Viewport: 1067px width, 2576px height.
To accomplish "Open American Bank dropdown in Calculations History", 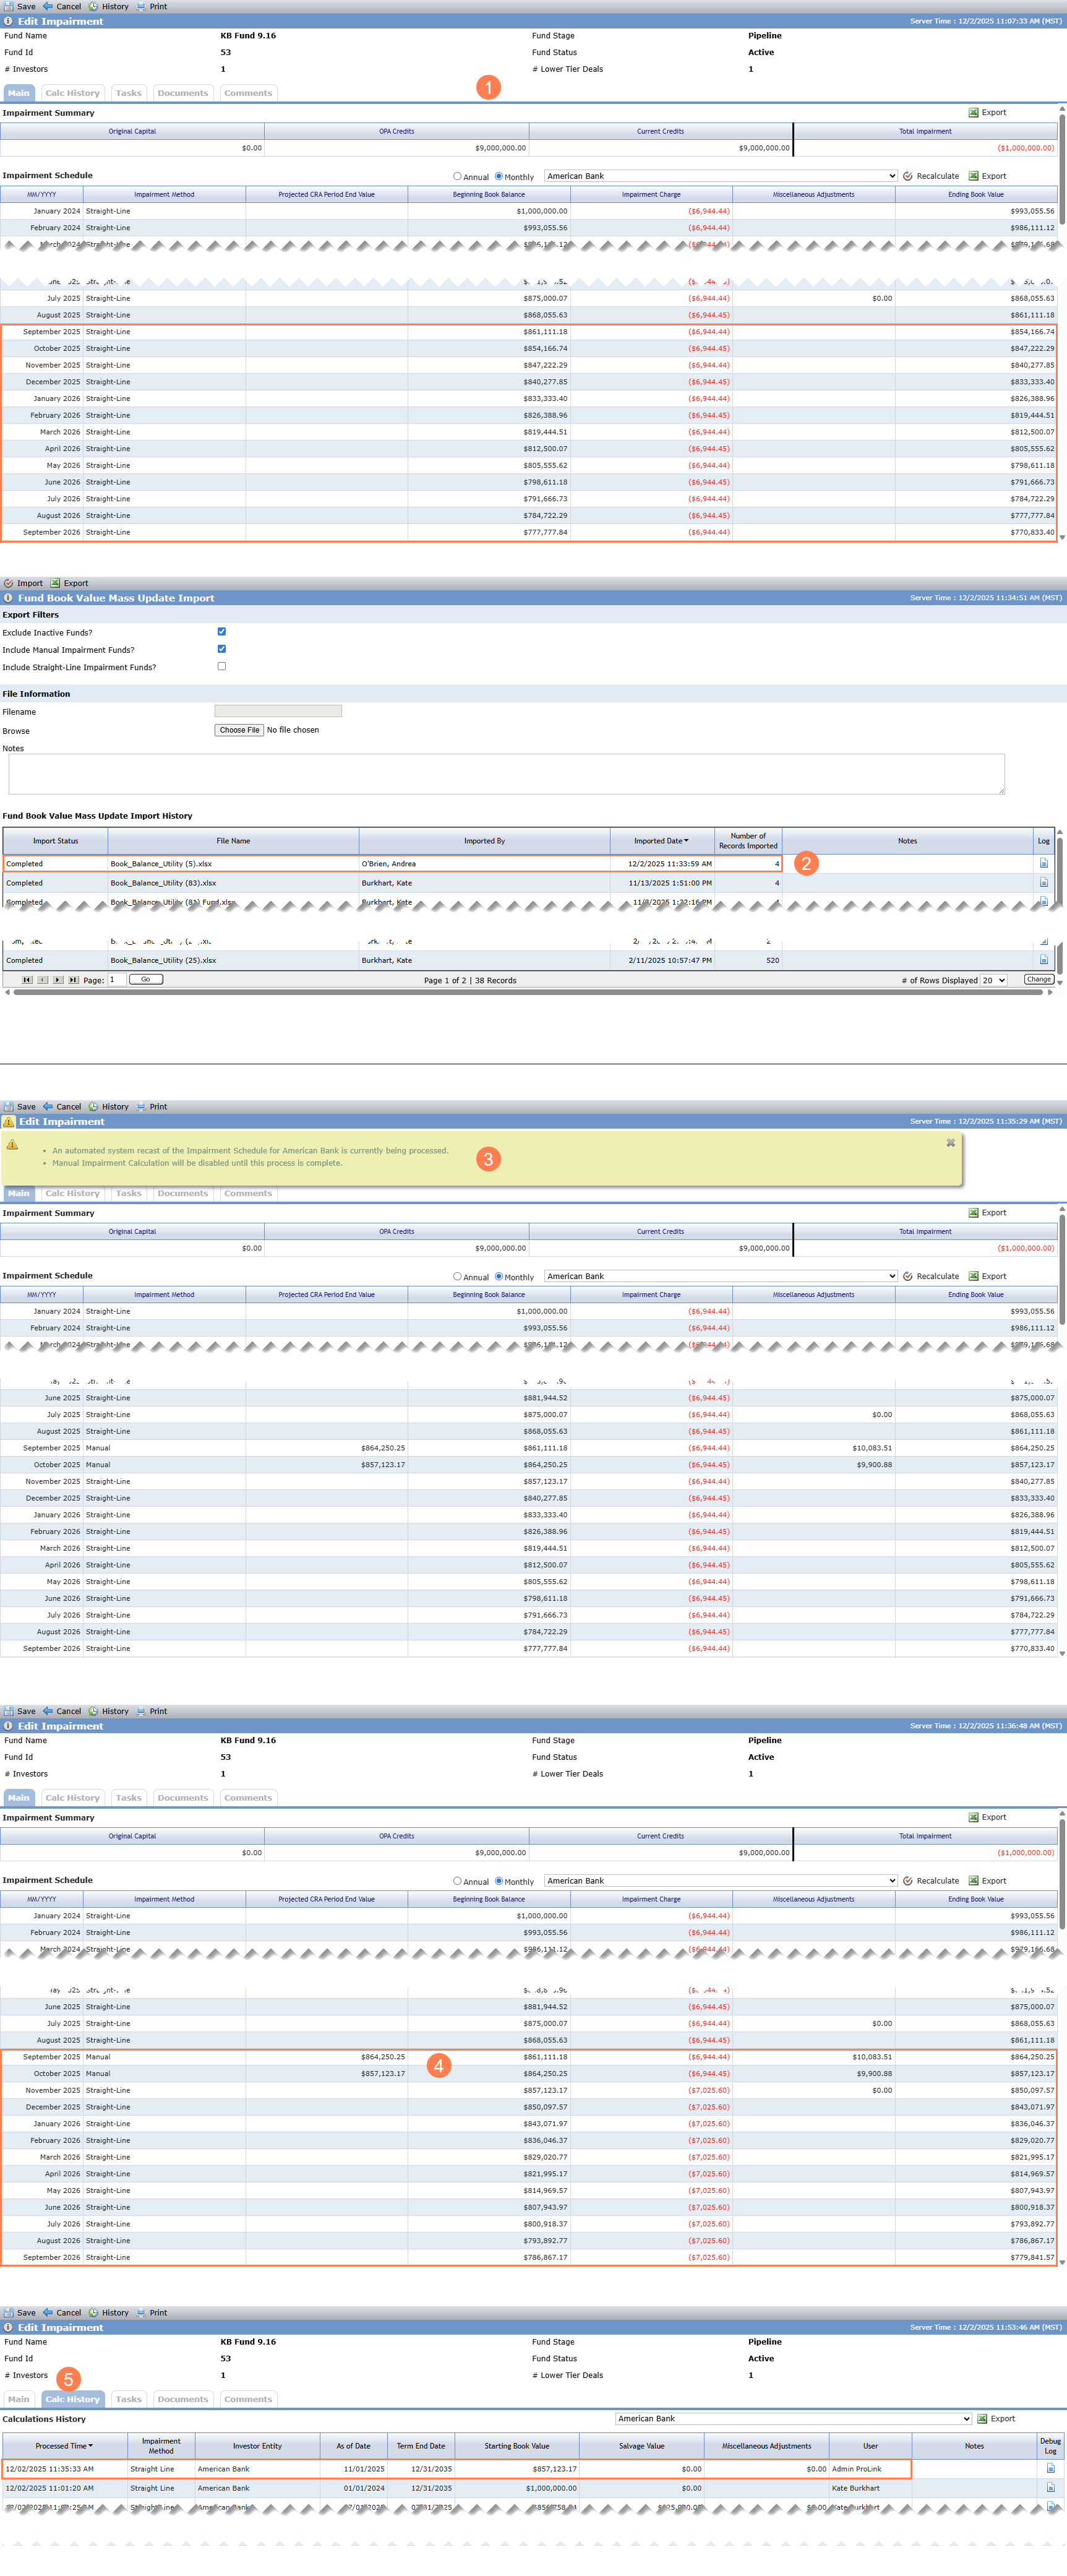I will click(793, 2418).
